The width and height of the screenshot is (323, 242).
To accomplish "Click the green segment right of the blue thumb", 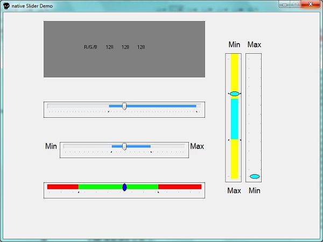I will coord(142,187).
